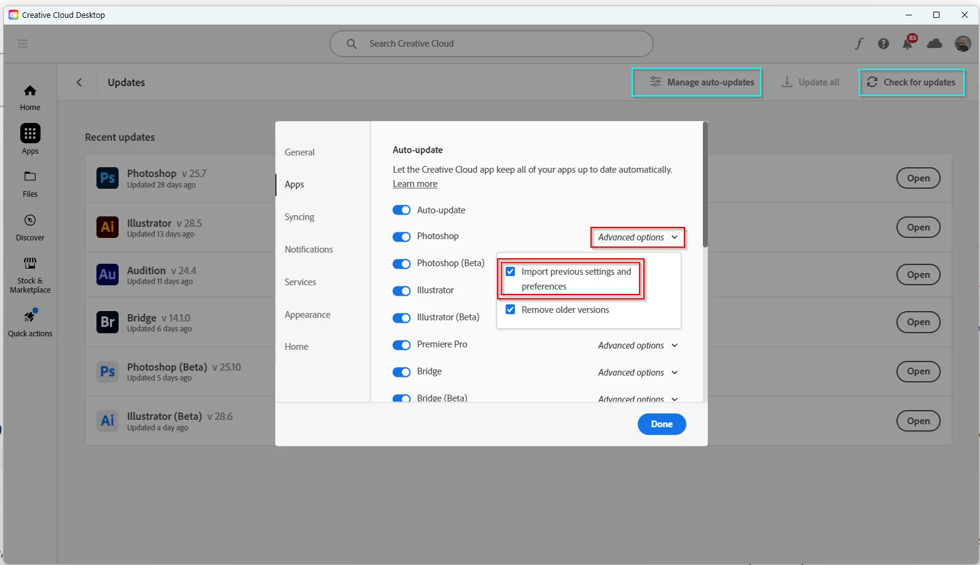Toggle Illustrator auto-update switch

point(401,291)
